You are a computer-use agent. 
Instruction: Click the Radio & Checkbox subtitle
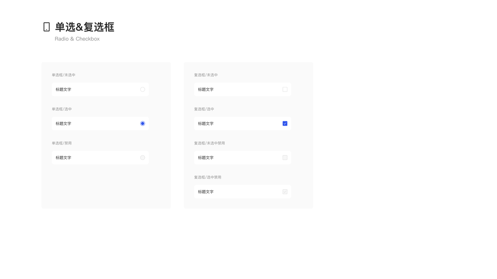[x=77, y=39]
